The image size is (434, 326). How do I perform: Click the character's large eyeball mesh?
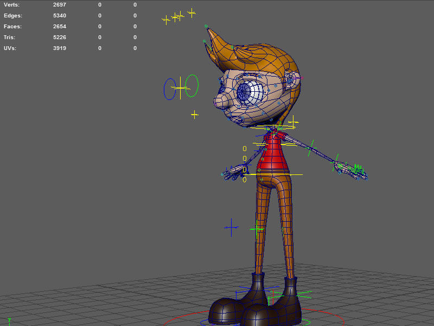coord(251,93)
